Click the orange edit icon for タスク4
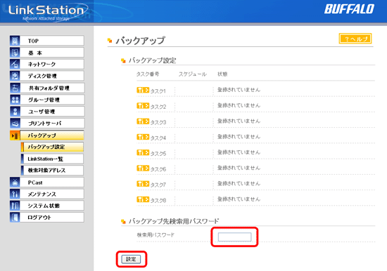Screen dimensions: 387x271 tap(143, 137)
